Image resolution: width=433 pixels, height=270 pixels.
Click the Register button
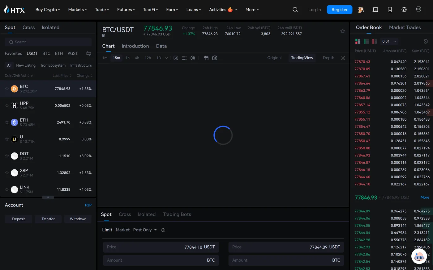[340, 10]
